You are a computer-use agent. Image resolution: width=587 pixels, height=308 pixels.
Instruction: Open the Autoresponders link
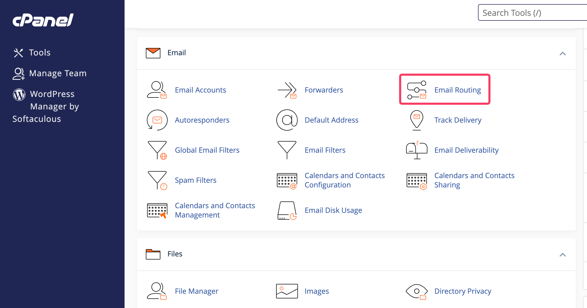click(202, 120)
